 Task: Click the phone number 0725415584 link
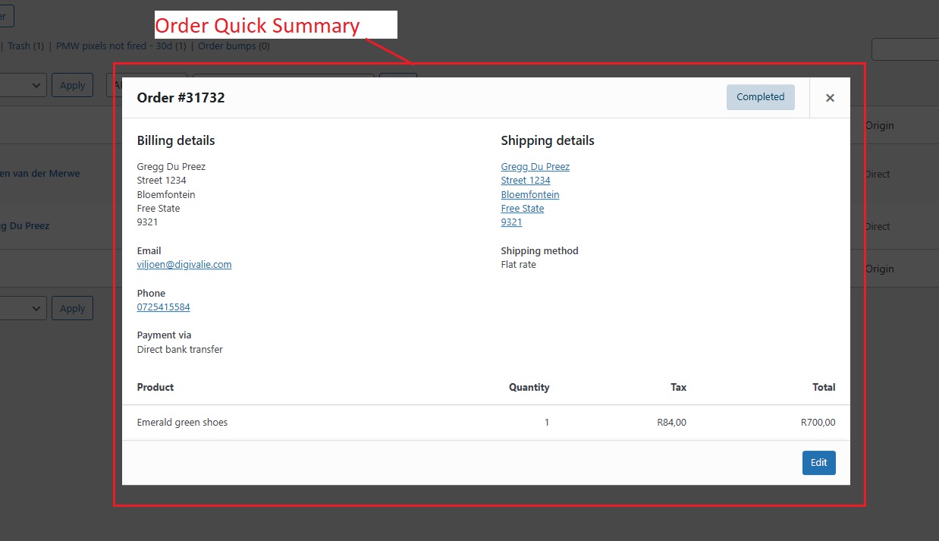coord(163,307)
